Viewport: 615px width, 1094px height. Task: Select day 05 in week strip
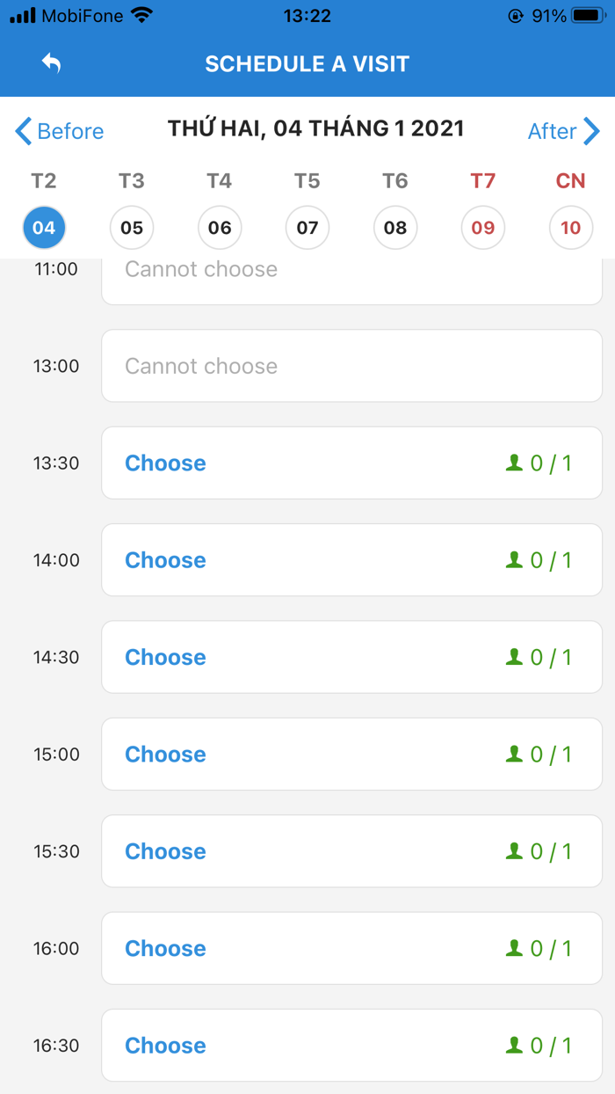[132, 228]
